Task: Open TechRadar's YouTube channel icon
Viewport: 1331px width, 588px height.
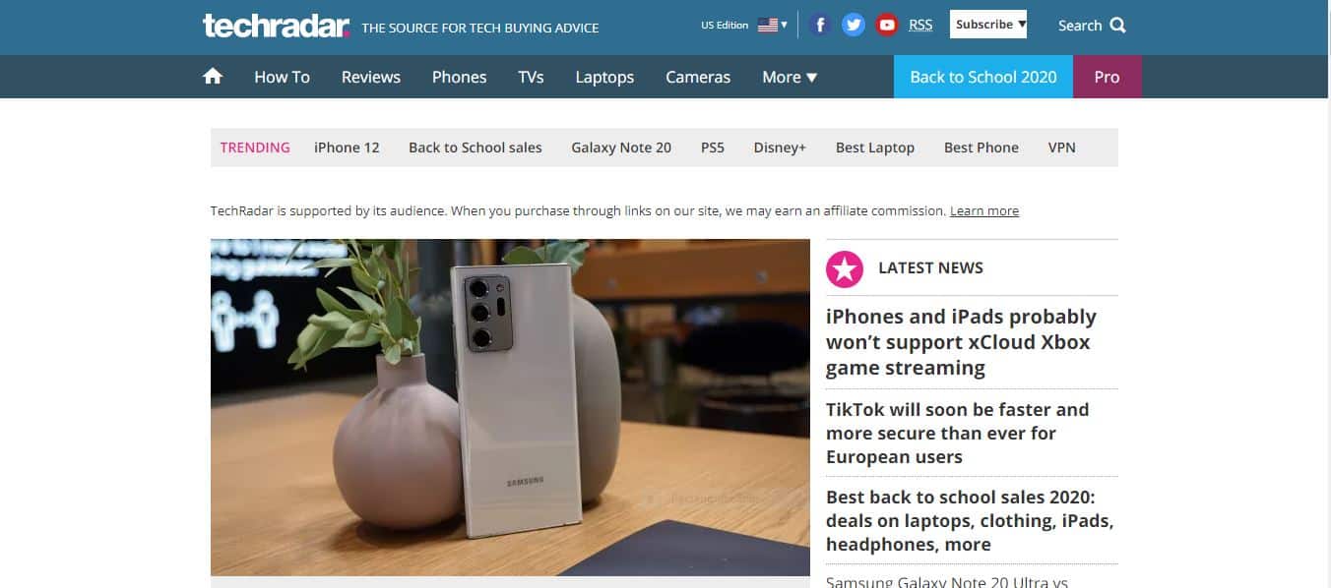Action: (x=887, y=25)
